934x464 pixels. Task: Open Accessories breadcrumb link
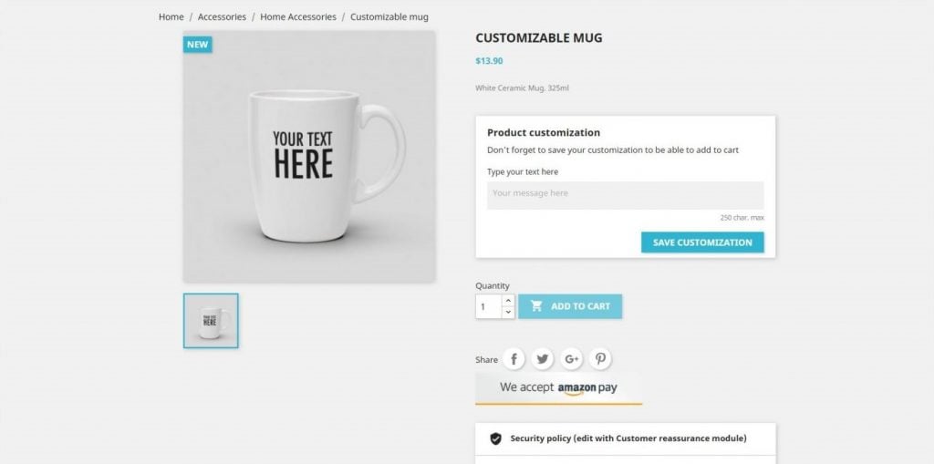(222, 17)
